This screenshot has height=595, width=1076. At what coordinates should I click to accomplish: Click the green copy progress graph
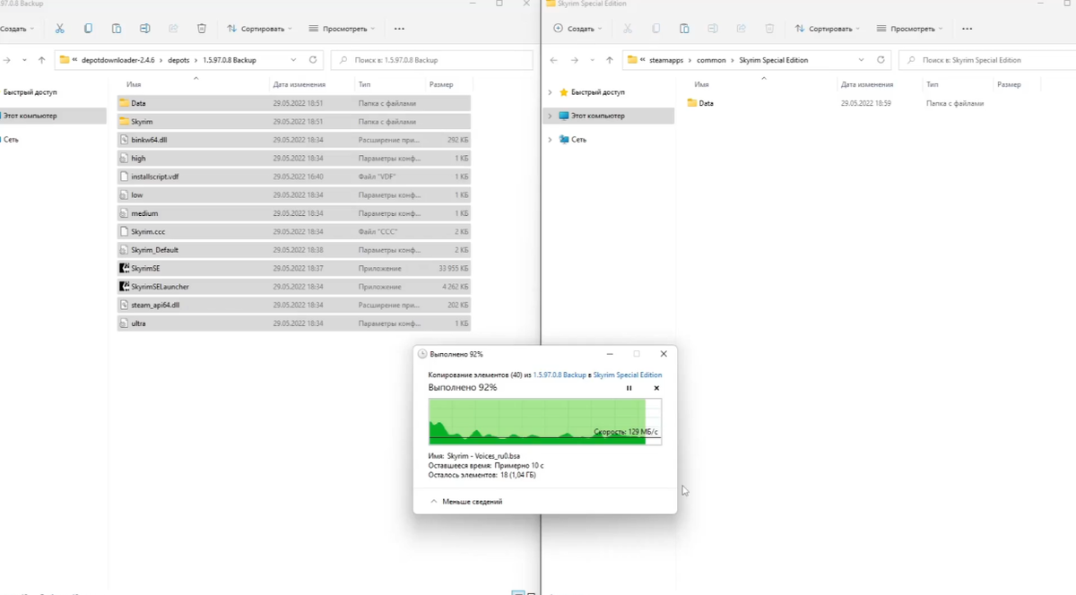point(545,421)
